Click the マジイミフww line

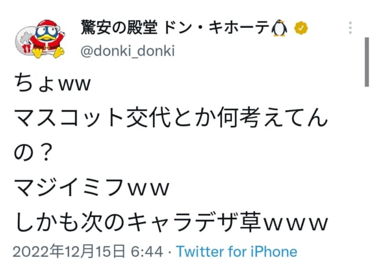(x=92, y=187)
